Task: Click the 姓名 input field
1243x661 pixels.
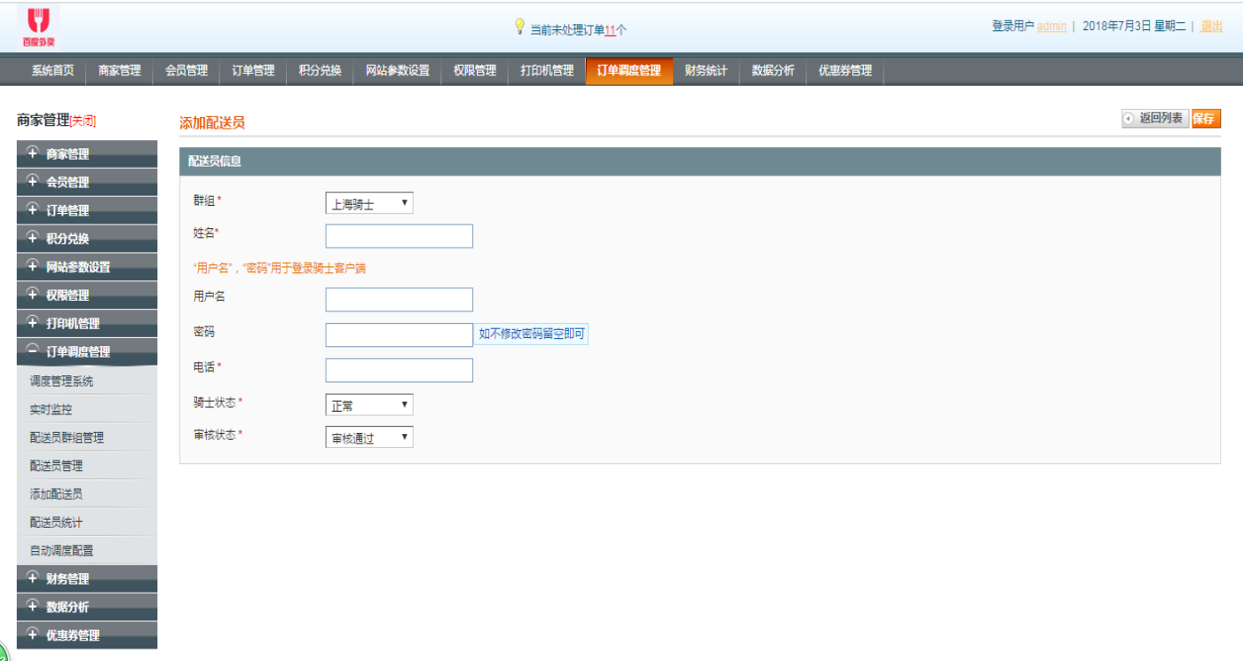Action: click(x=400, y=236)
